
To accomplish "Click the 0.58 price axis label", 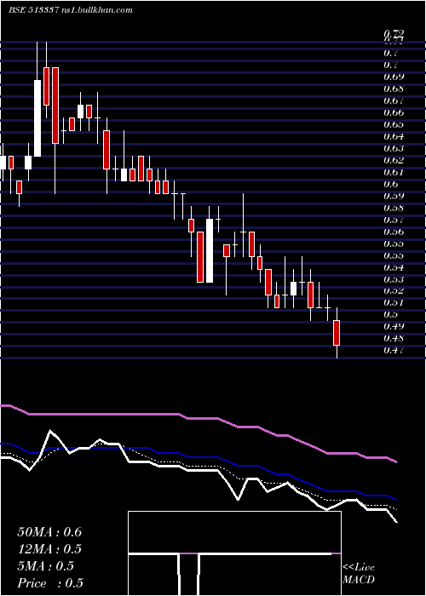I will coord(394,208).
